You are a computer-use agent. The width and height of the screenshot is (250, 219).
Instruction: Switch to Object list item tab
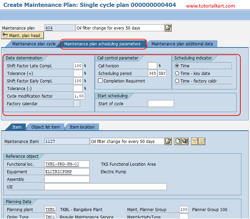(x=46, y=127)
